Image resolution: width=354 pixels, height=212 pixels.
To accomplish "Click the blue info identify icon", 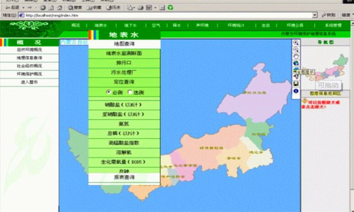I will 296,91.
